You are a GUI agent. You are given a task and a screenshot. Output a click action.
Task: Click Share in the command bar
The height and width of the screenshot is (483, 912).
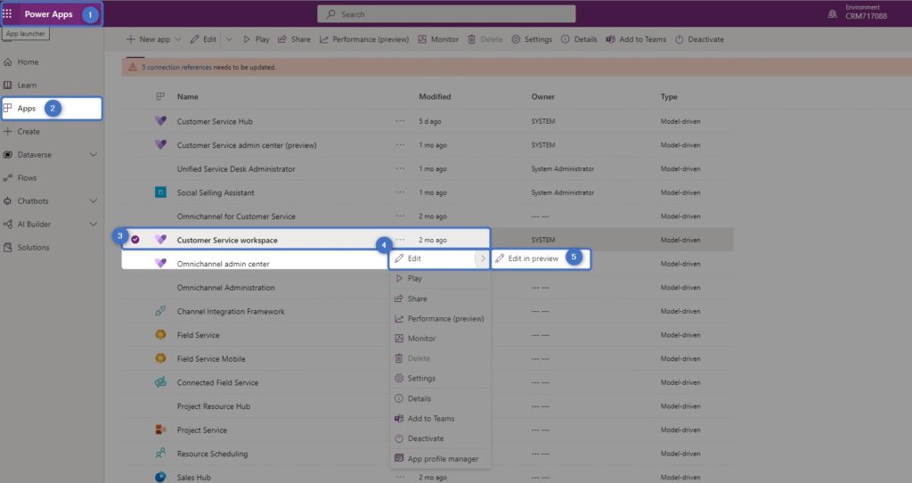(294, 39)
